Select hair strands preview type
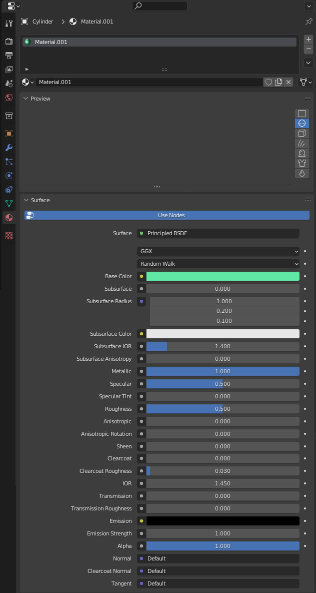 [301, 143]
